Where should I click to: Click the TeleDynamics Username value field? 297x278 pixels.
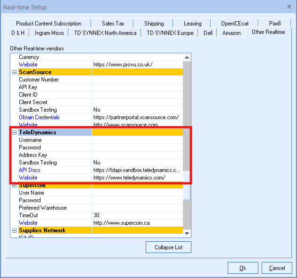[137, 140]
